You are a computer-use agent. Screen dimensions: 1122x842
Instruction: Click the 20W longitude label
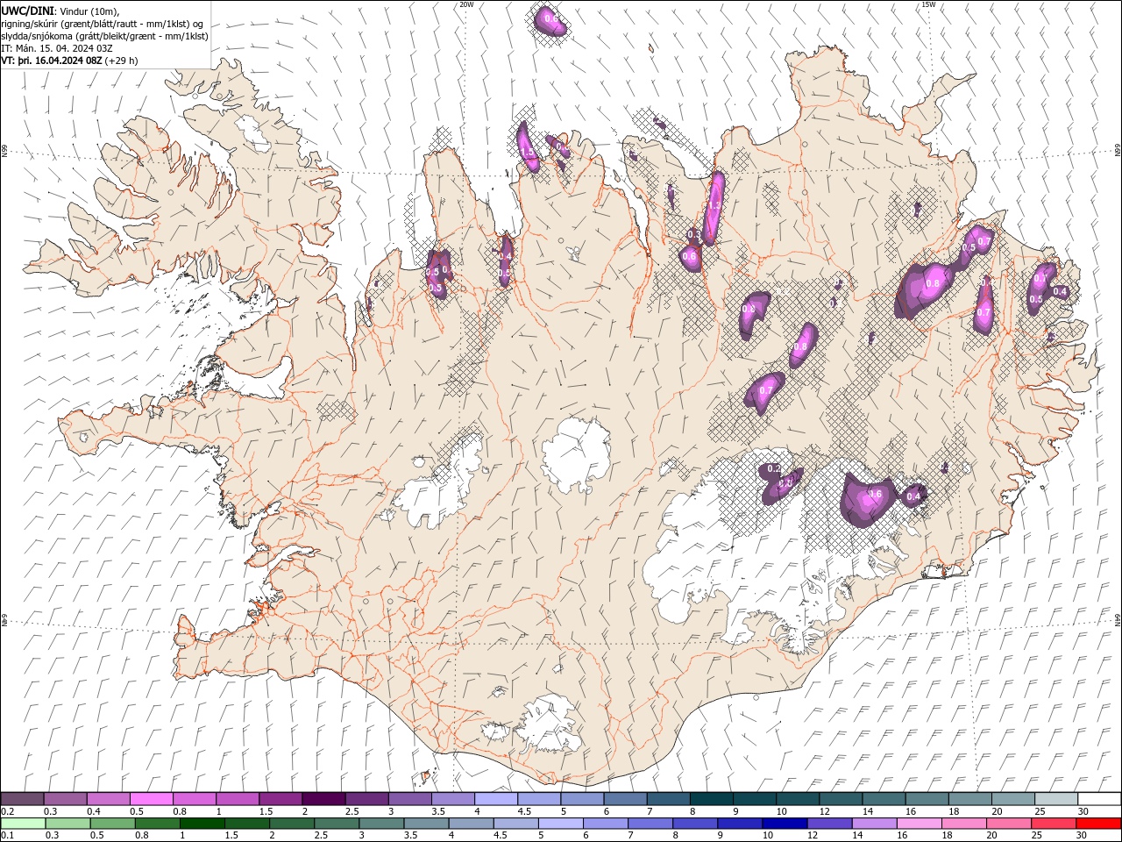point(466,4)
